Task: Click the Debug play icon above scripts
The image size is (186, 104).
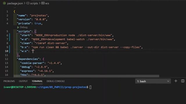Action: click(x=18, y=27)
